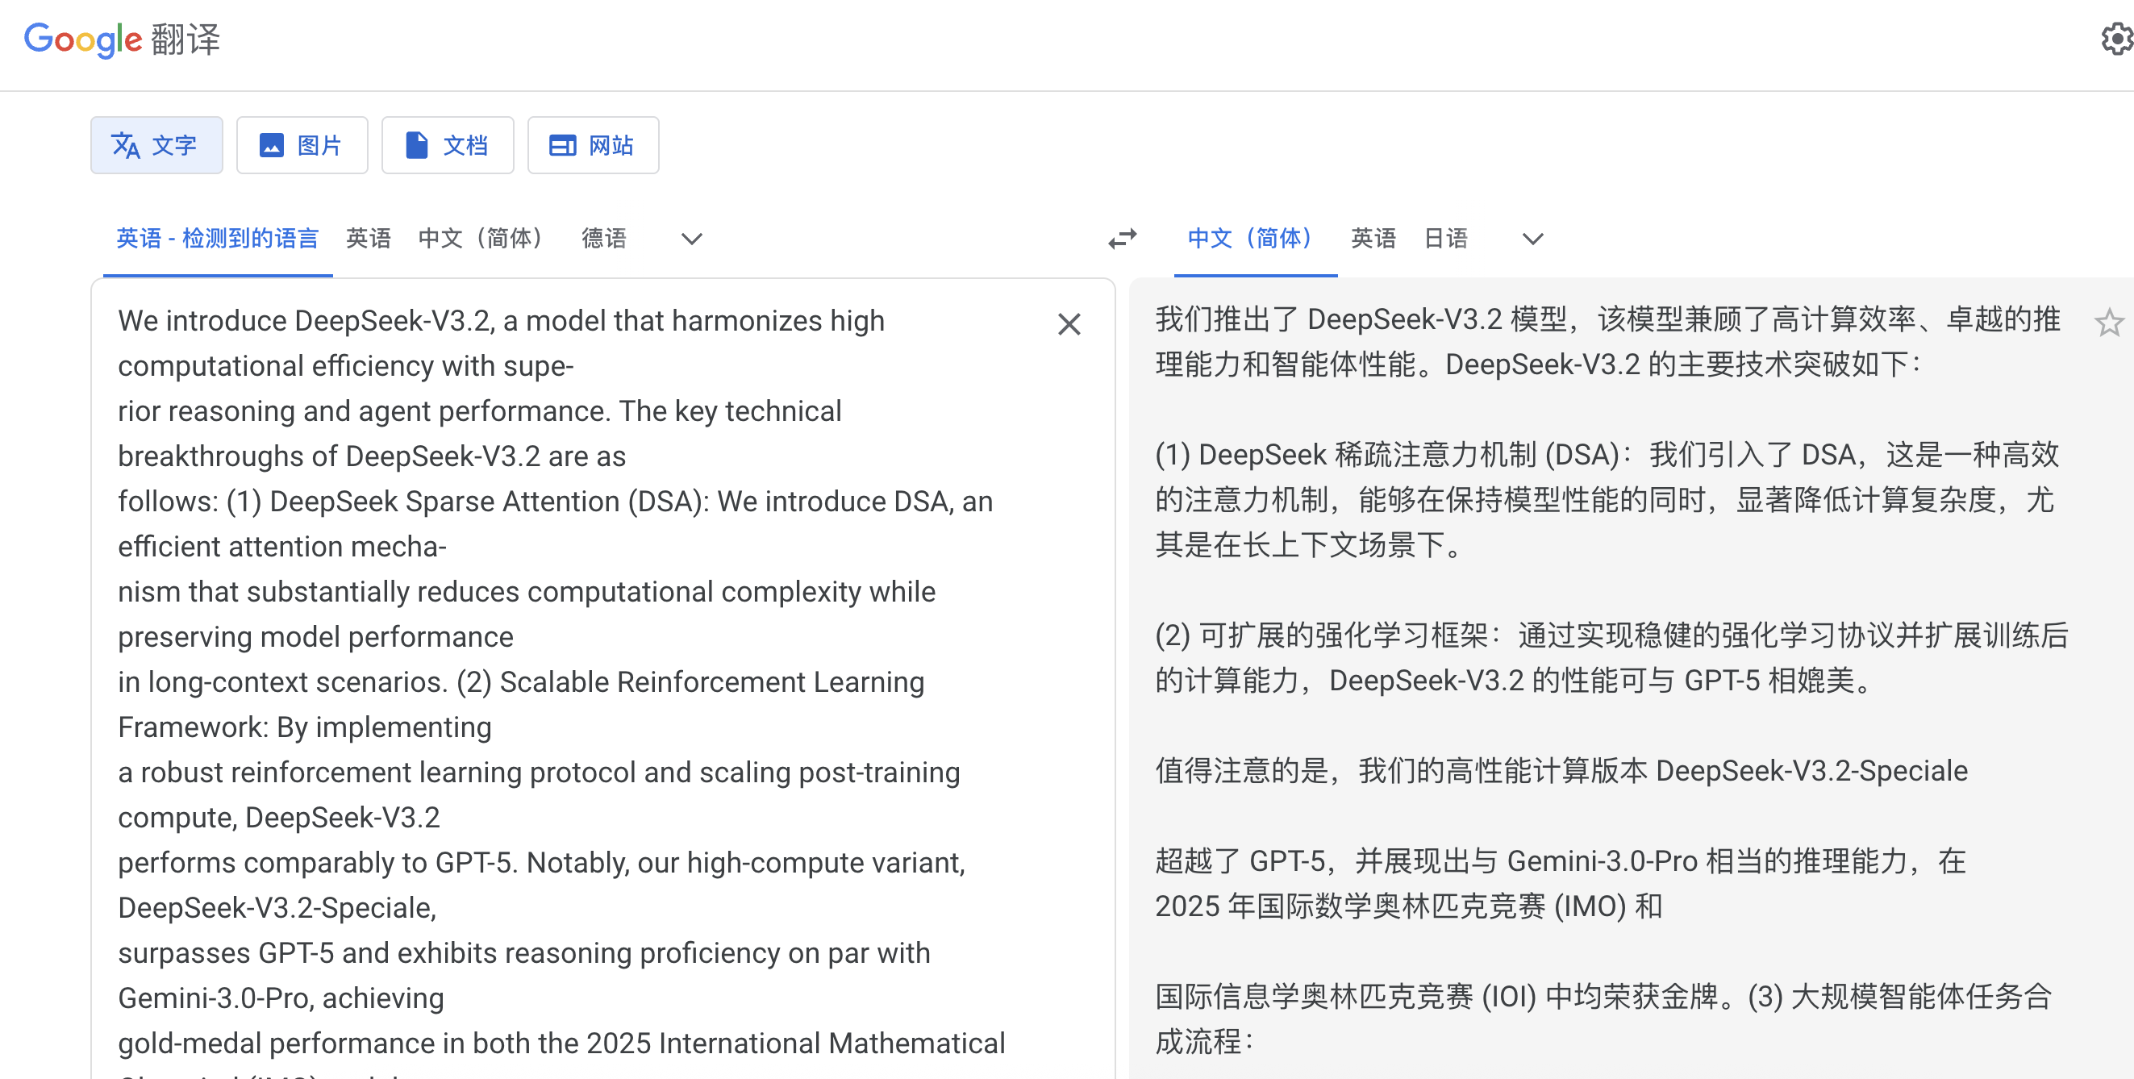The width and height of the screenshot is (2134, 1079).
Task: Save the translation with the star icon
Action: pos(2110,323)
